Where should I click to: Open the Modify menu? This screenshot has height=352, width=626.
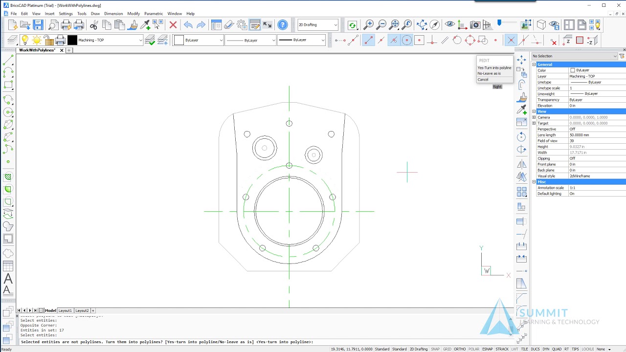pos(134,14)
